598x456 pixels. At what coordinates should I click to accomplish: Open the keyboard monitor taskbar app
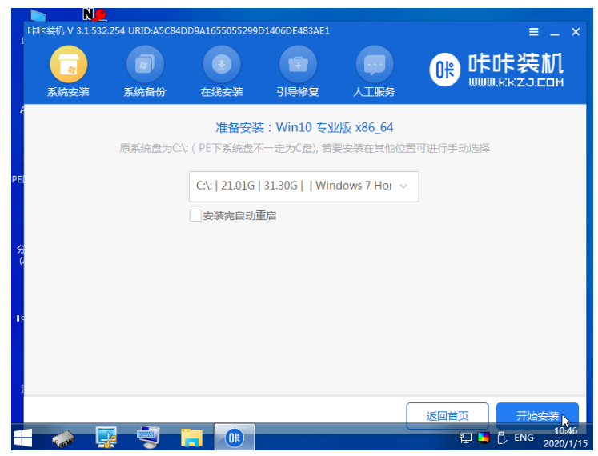149,438
